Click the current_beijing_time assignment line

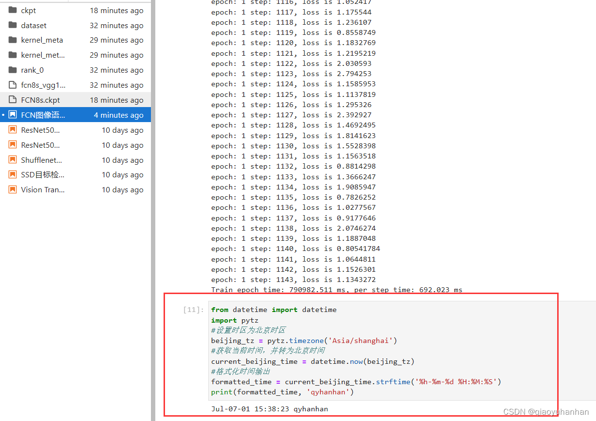[x=313, y=361]
